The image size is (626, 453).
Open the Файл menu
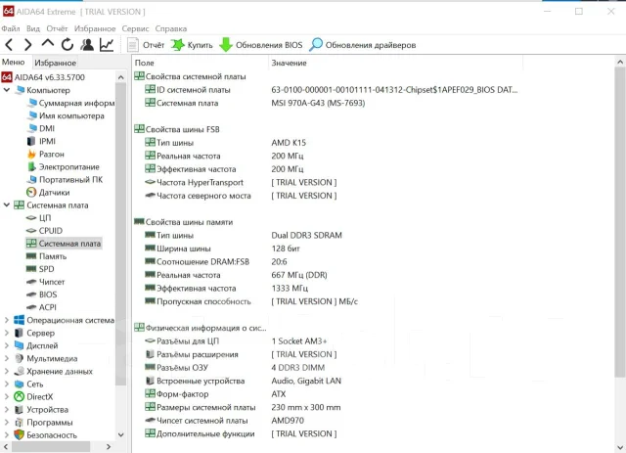point(11,28)
